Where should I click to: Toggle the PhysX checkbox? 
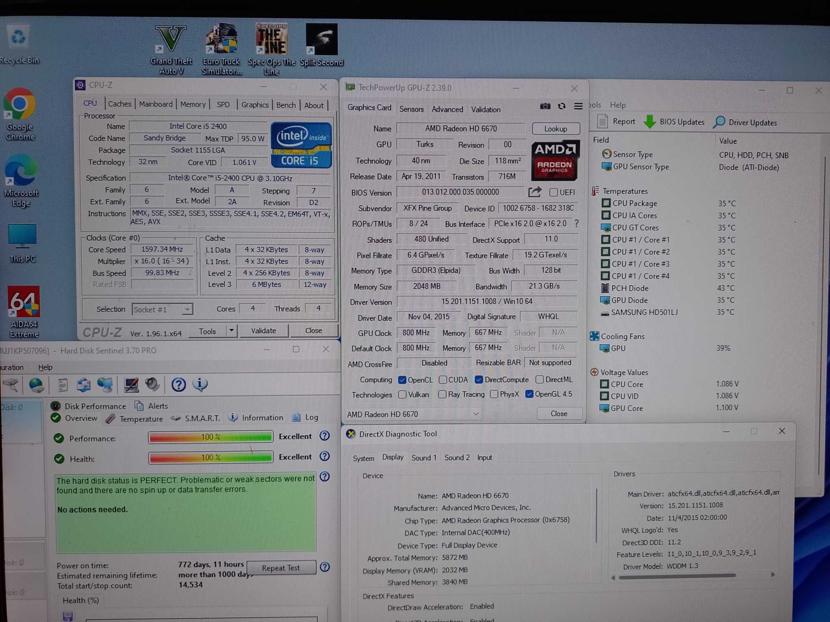(494, 394)
